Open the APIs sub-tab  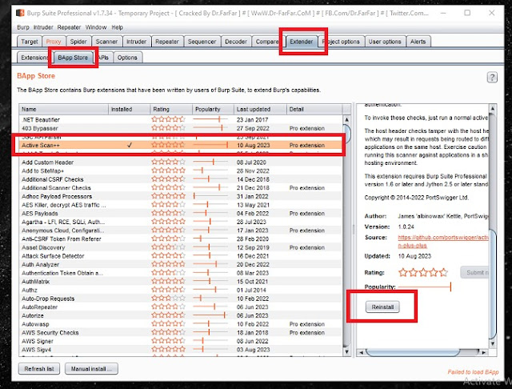pos(103,58)
